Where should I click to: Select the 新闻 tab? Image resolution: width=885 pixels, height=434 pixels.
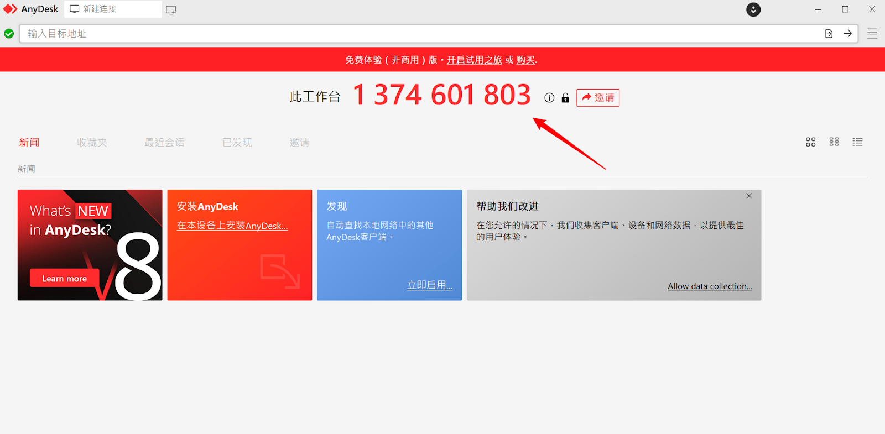coord(29,143)
